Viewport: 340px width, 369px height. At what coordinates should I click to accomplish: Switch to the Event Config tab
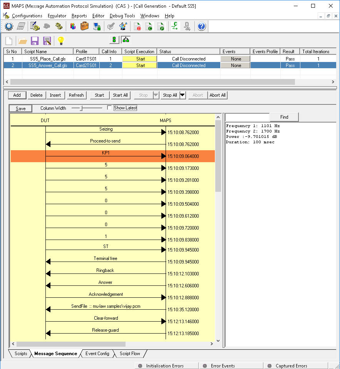[x=97, y=354]
